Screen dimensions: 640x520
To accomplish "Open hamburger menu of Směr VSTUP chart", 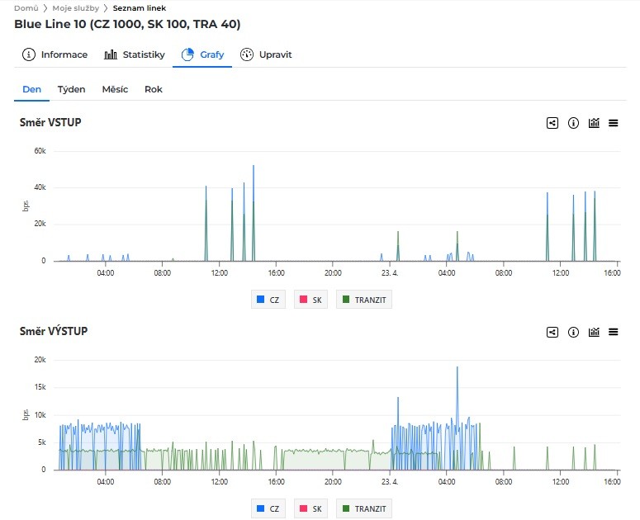I will click(613, 123).
